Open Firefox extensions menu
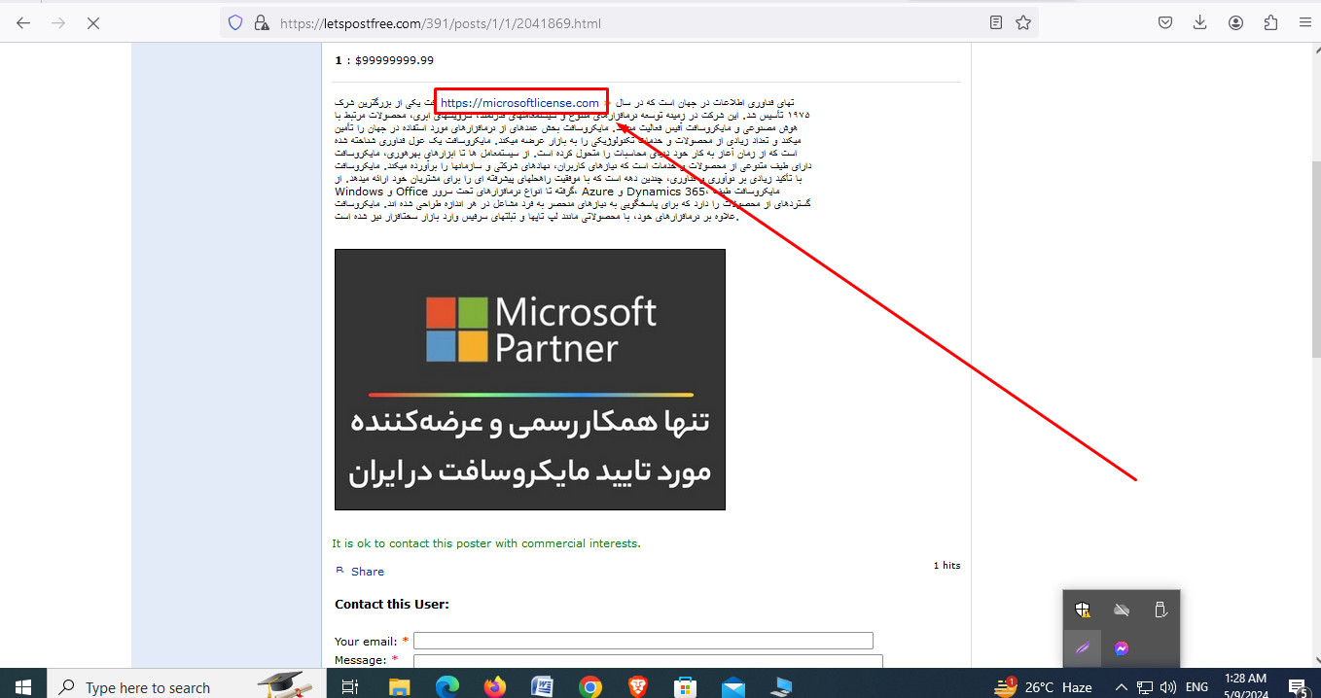 point(1270,22)
